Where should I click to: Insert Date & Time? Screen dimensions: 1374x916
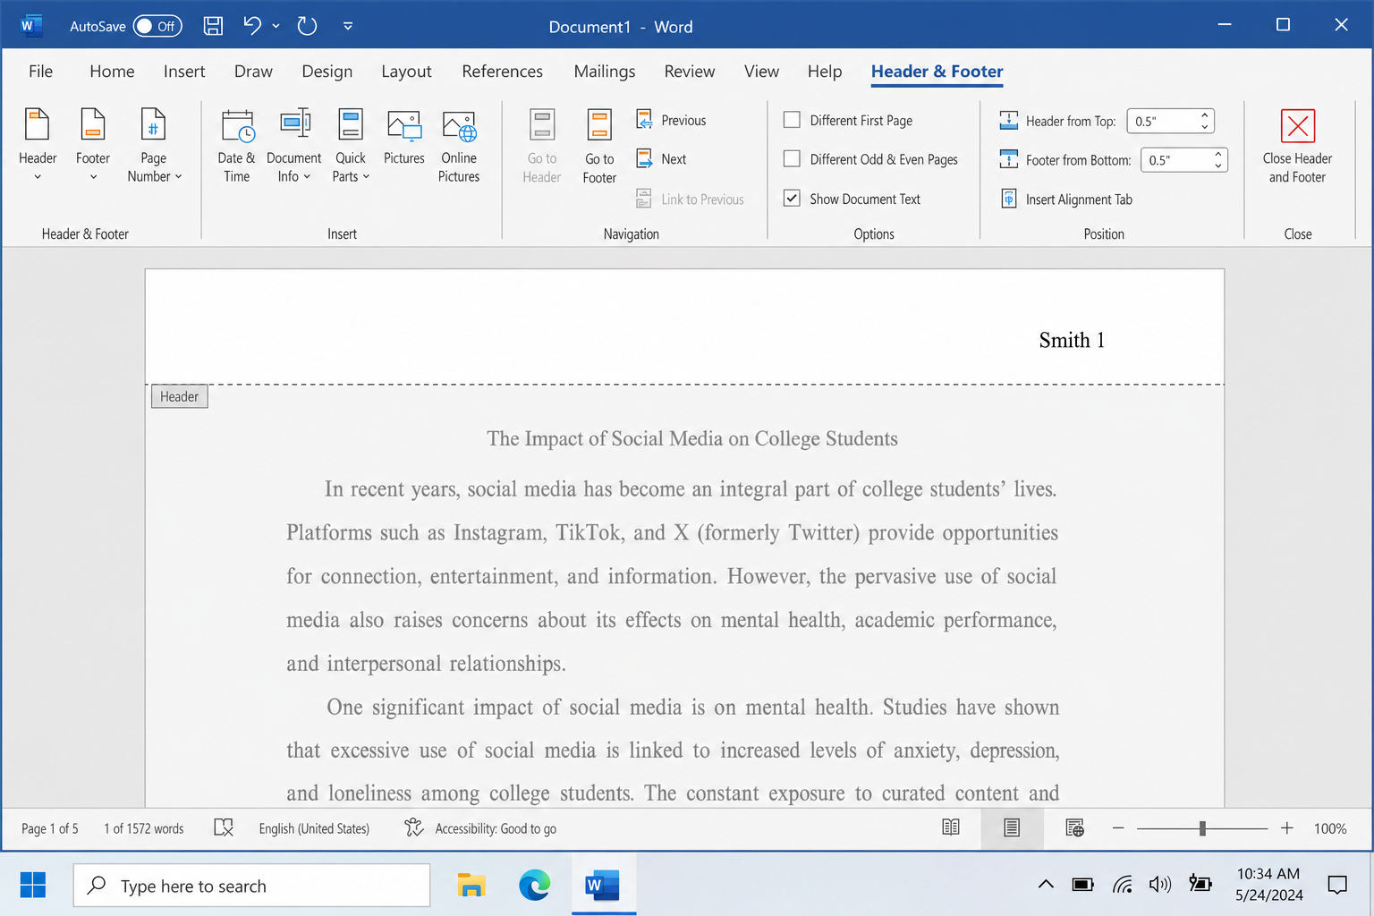click(237, 146)
